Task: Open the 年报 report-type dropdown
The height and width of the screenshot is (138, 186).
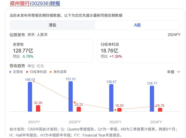Action: pos(174,72)
